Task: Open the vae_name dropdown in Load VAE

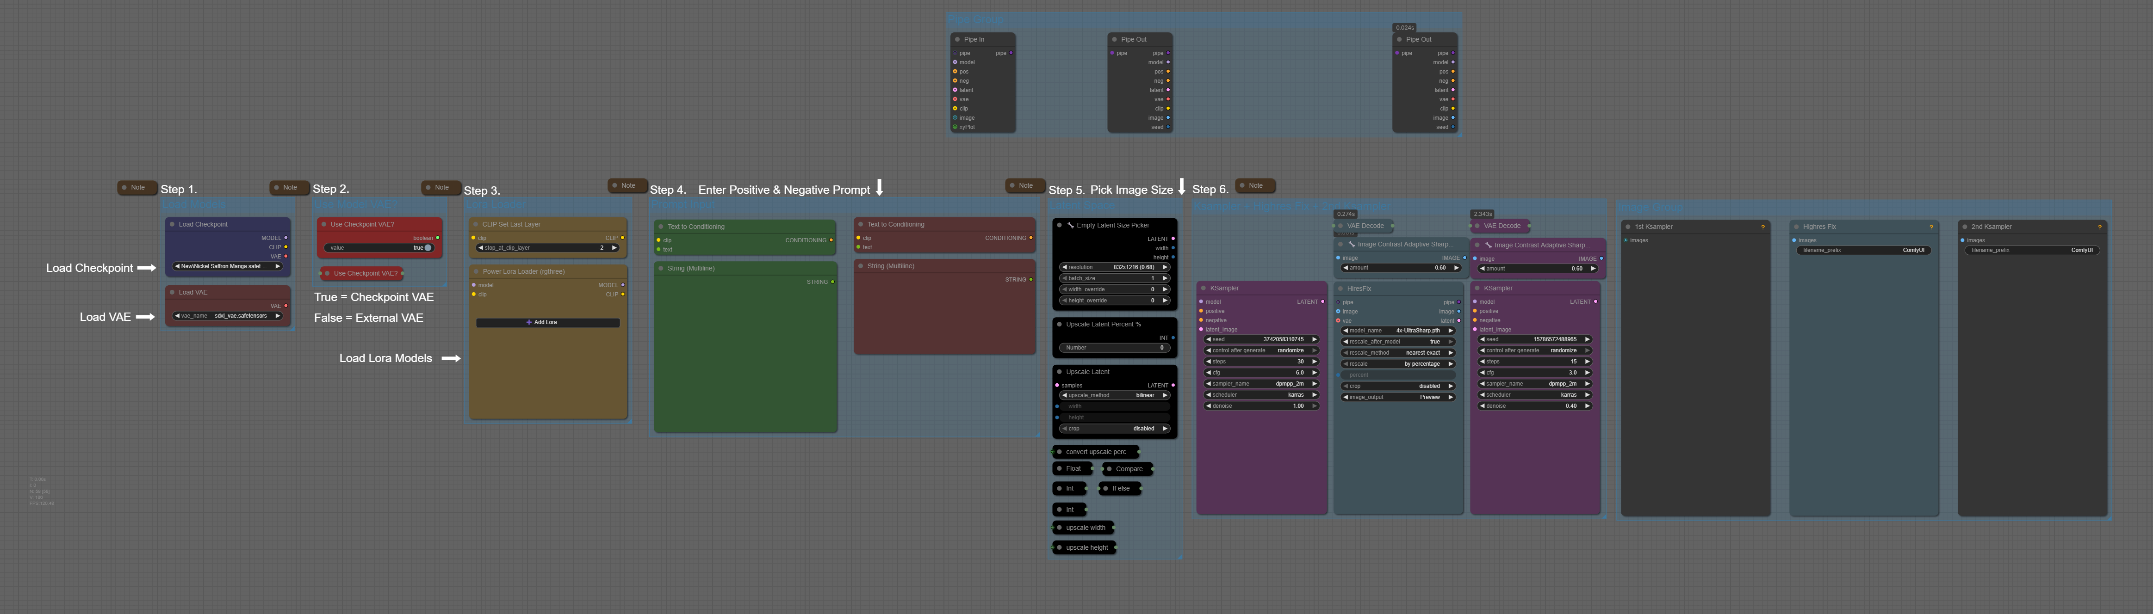Action: click(x=227, y=316)
